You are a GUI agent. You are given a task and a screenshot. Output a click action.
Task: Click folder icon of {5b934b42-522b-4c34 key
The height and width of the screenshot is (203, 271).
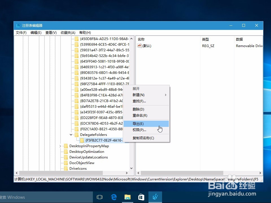77,56
